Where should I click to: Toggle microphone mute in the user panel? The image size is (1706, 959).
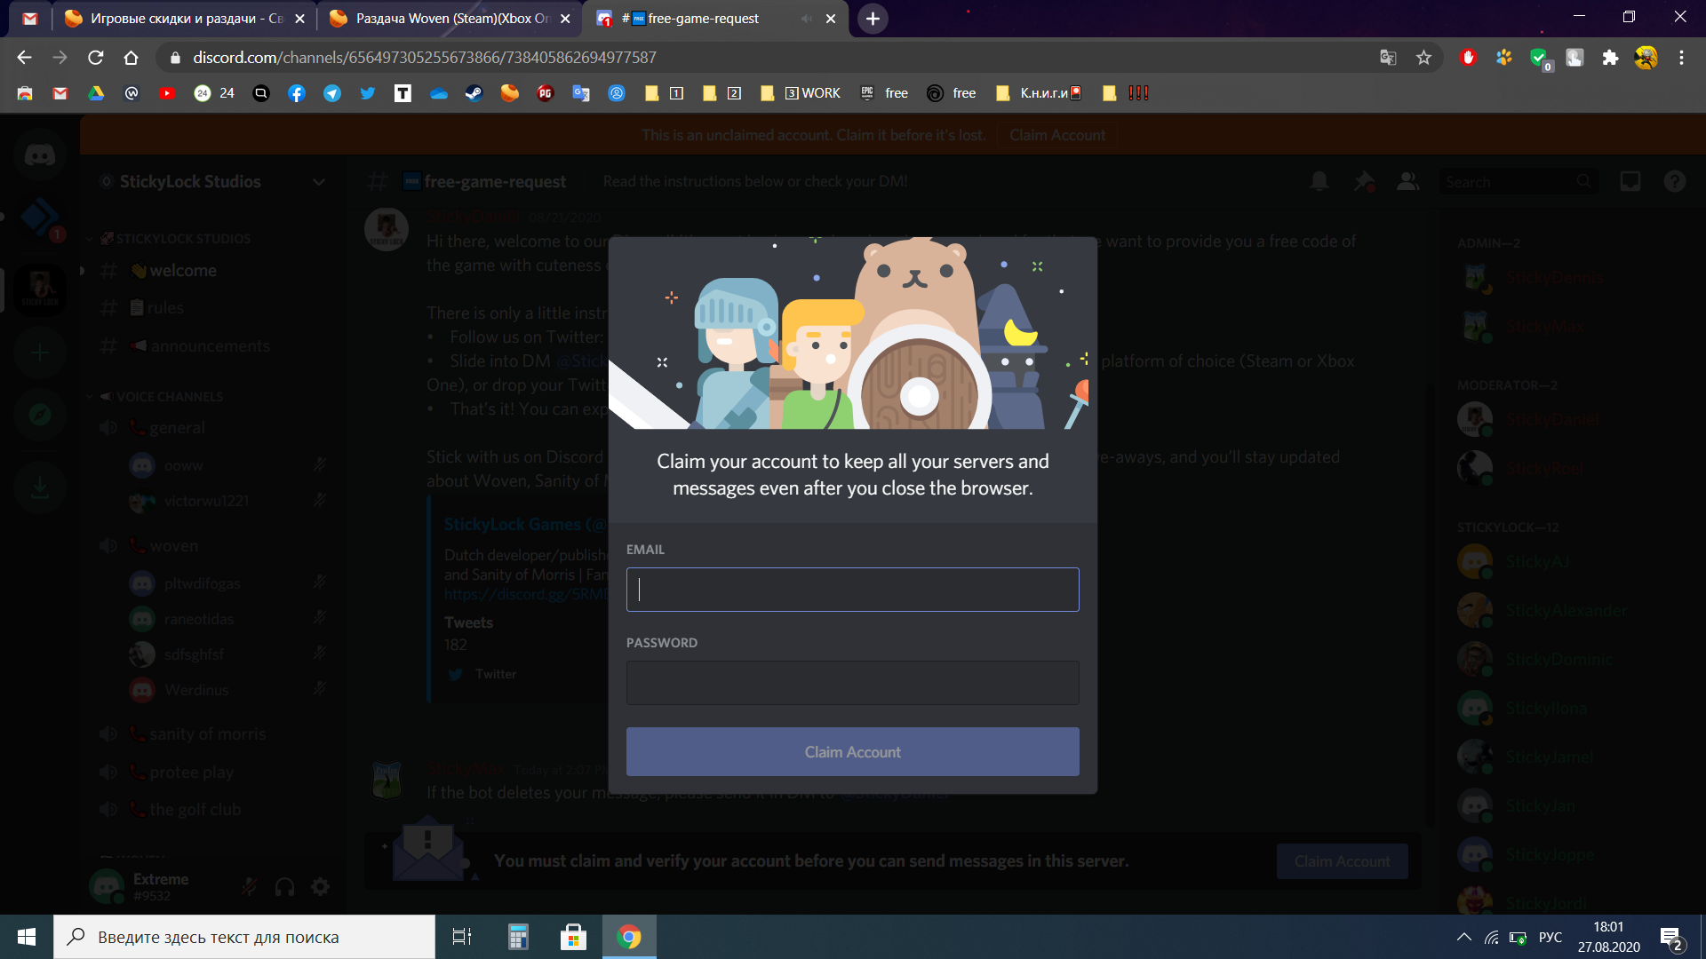click(250, 886)
